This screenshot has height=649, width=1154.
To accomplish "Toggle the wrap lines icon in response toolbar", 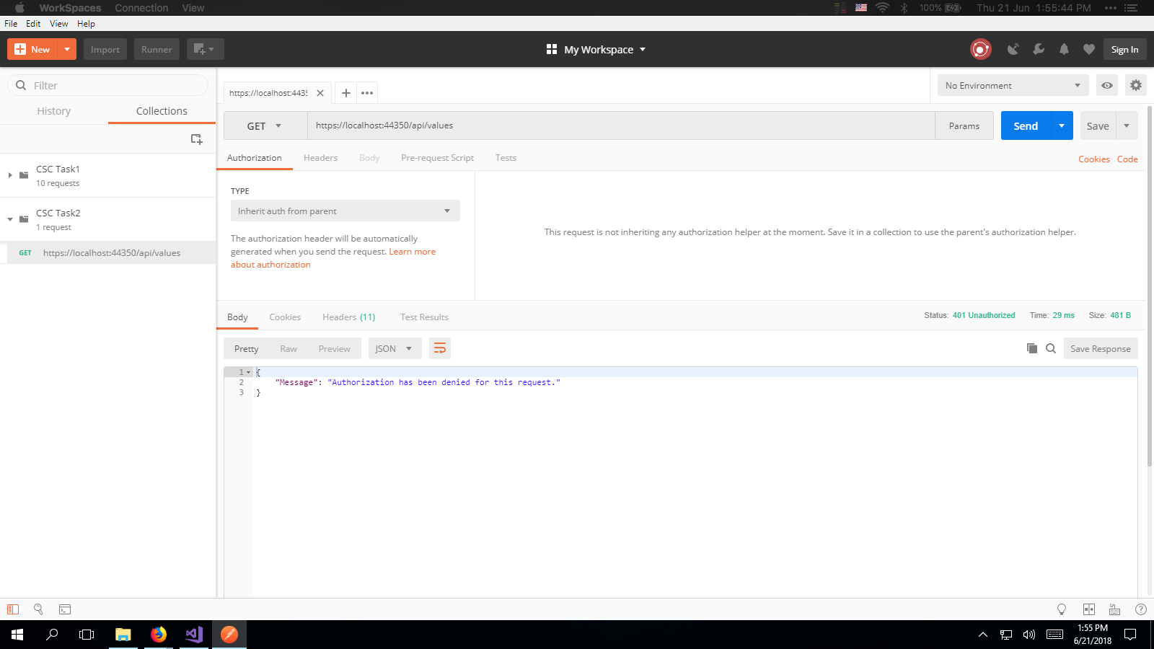I will coord(439,348).
